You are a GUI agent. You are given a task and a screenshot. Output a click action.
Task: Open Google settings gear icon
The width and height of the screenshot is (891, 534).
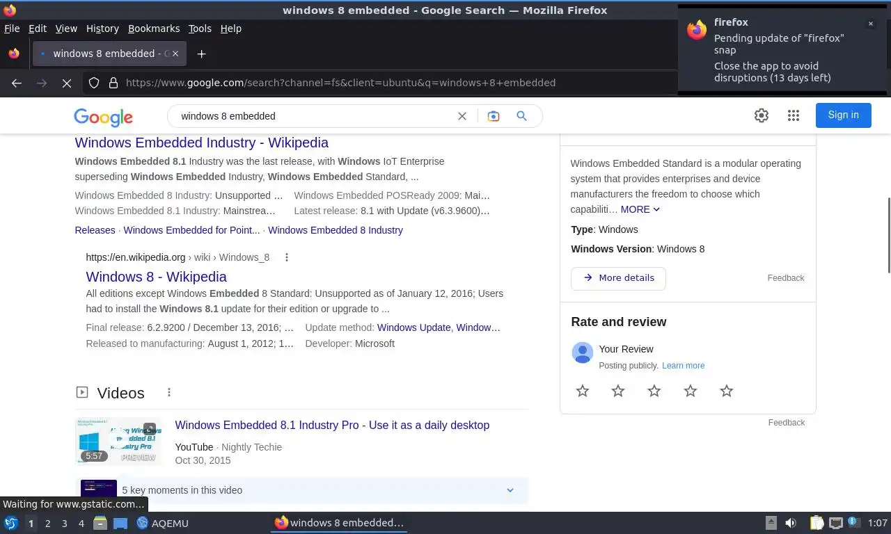coord(762,115)
